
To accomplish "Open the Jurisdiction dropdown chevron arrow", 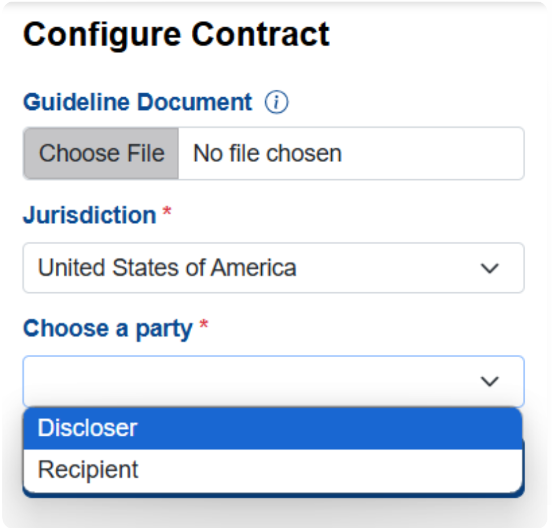I will click(x=490, y=268).
